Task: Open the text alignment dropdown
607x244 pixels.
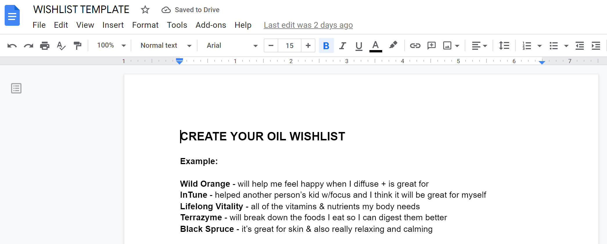Action: [479, 46]
